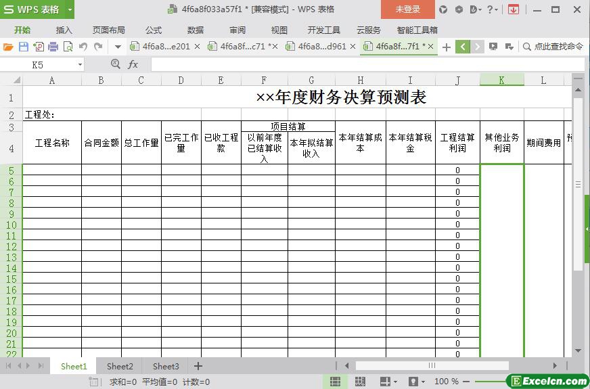Click vertical scrollbar down arrow

[578, 350]
